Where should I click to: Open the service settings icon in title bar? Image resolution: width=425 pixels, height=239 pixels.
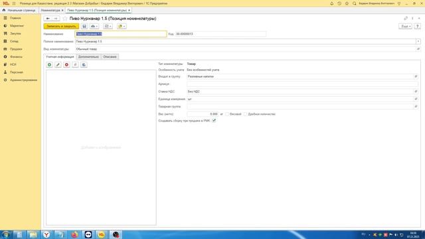click(x=399, y=3)
